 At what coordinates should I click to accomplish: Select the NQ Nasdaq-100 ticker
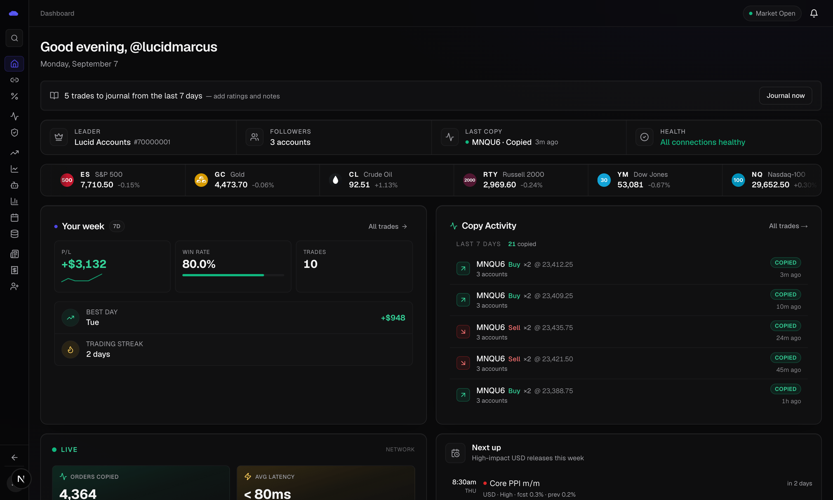(x=772, y=180)
